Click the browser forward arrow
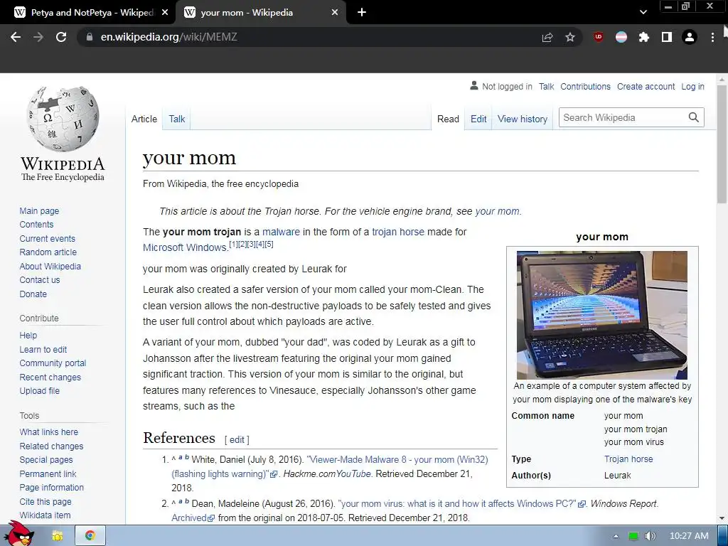 (38, 37)
